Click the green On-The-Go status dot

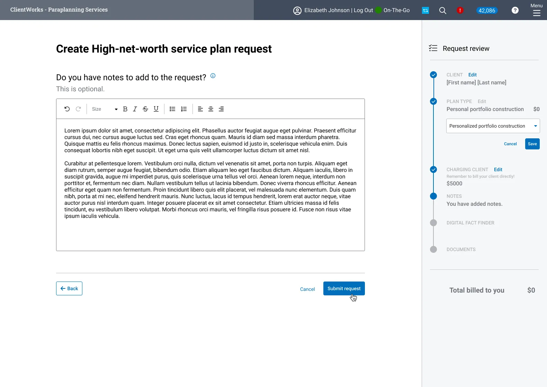378,10
